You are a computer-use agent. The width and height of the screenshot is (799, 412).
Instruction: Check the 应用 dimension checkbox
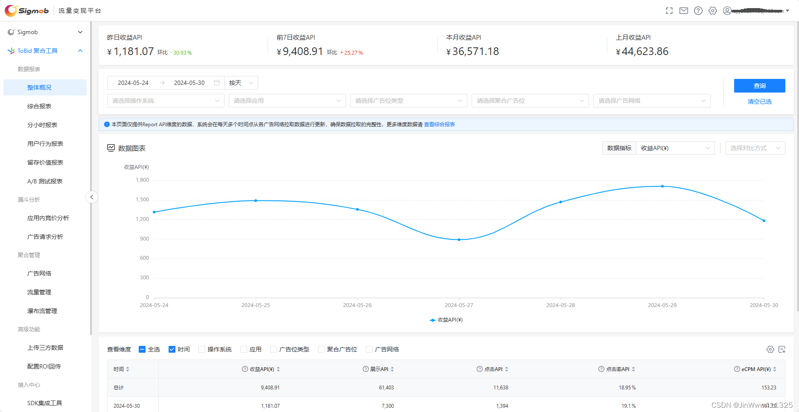(244, 349)
